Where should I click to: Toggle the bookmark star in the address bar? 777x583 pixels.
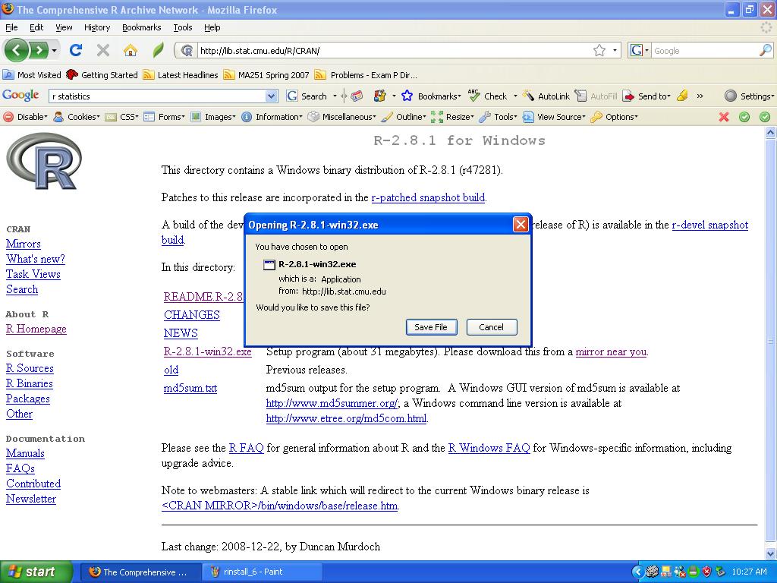point(599,50)
